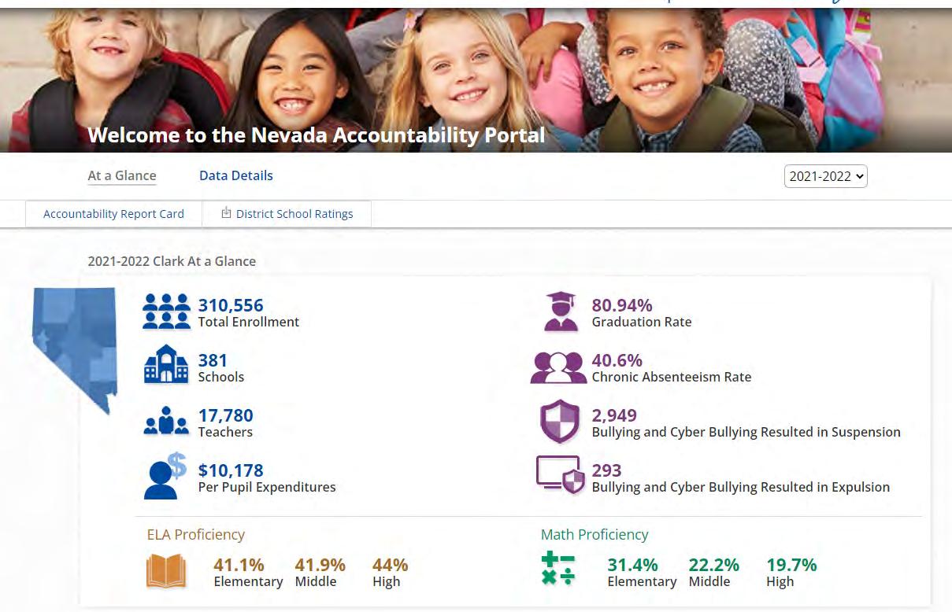952x612 pixels.
Task: Click the ELA Proficiency open book icon
Action: (x=166, y=571)
